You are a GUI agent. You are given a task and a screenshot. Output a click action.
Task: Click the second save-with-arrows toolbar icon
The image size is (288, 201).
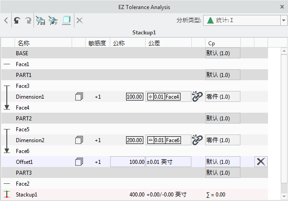(53, 20)
